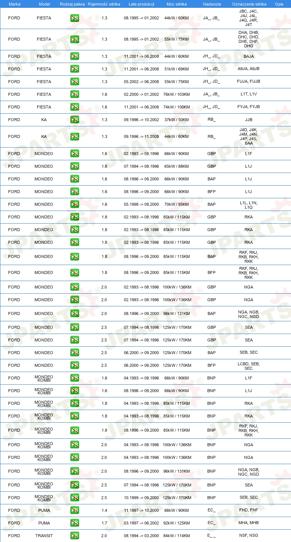Select the 'JJB' engine code cell
The width and height of the screenshot is (291, 542).
click(x=249, y=120)
